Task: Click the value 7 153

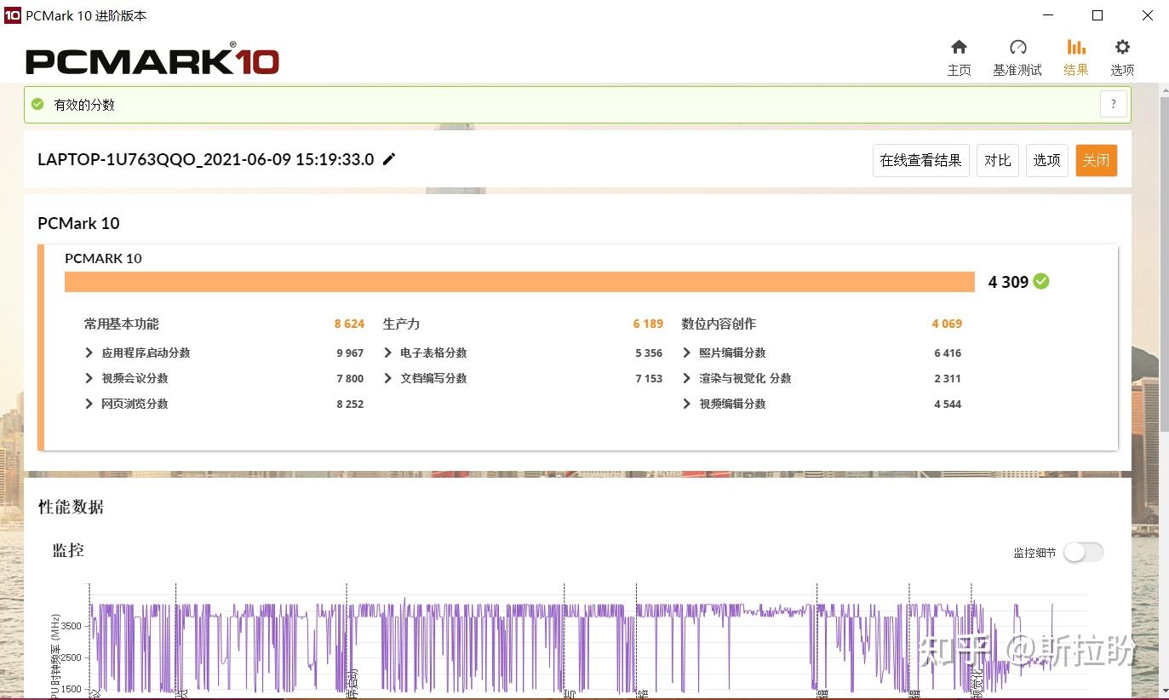Action: (649, 378)
